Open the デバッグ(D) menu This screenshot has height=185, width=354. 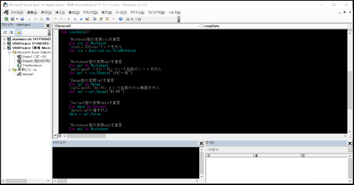[90, 12]
